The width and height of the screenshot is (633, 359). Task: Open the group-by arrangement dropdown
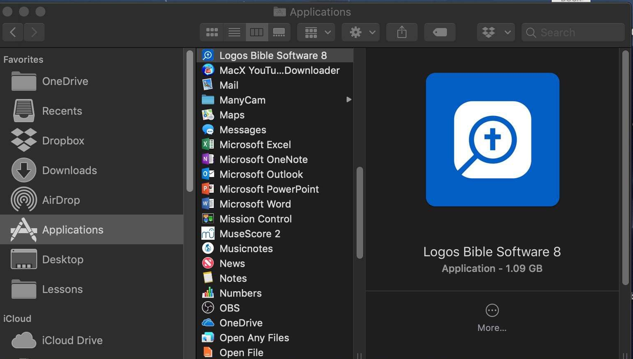coord(316,32)
